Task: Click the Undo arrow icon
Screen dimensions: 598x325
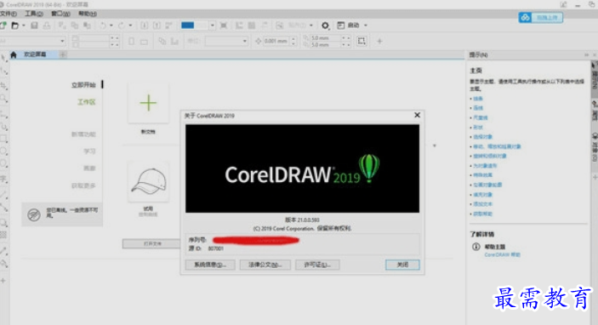Action: click(103, 26)
